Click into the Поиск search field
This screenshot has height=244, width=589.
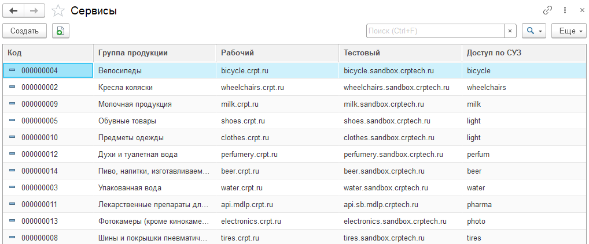434,31
